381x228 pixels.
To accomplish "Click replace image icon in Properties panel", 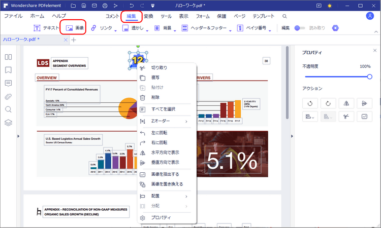I will [364, 117].
